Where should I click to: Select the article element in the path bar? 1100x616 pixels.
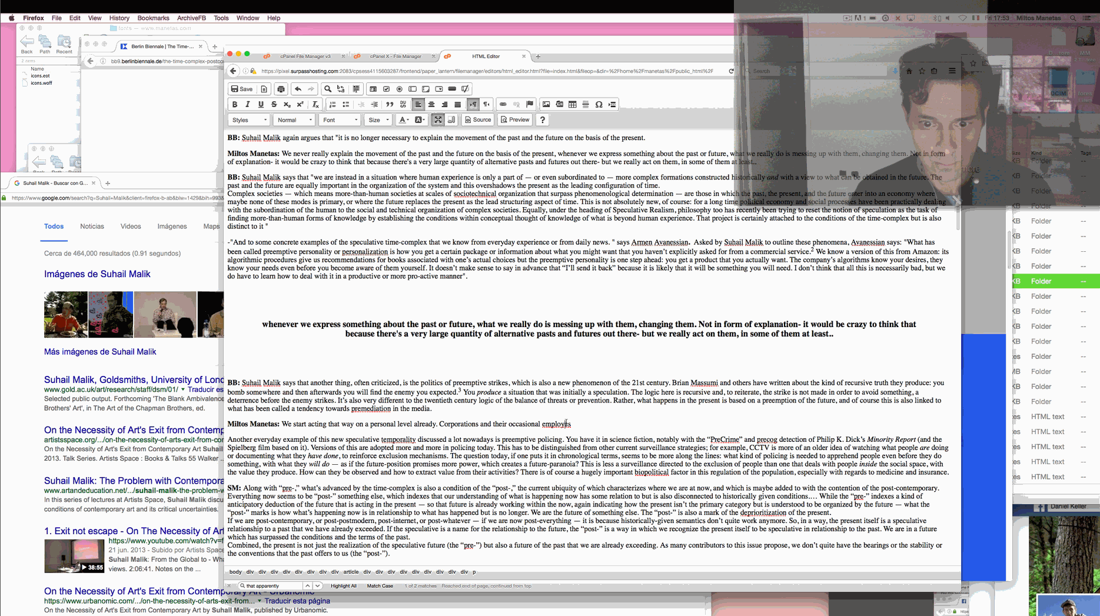point(351,572)
